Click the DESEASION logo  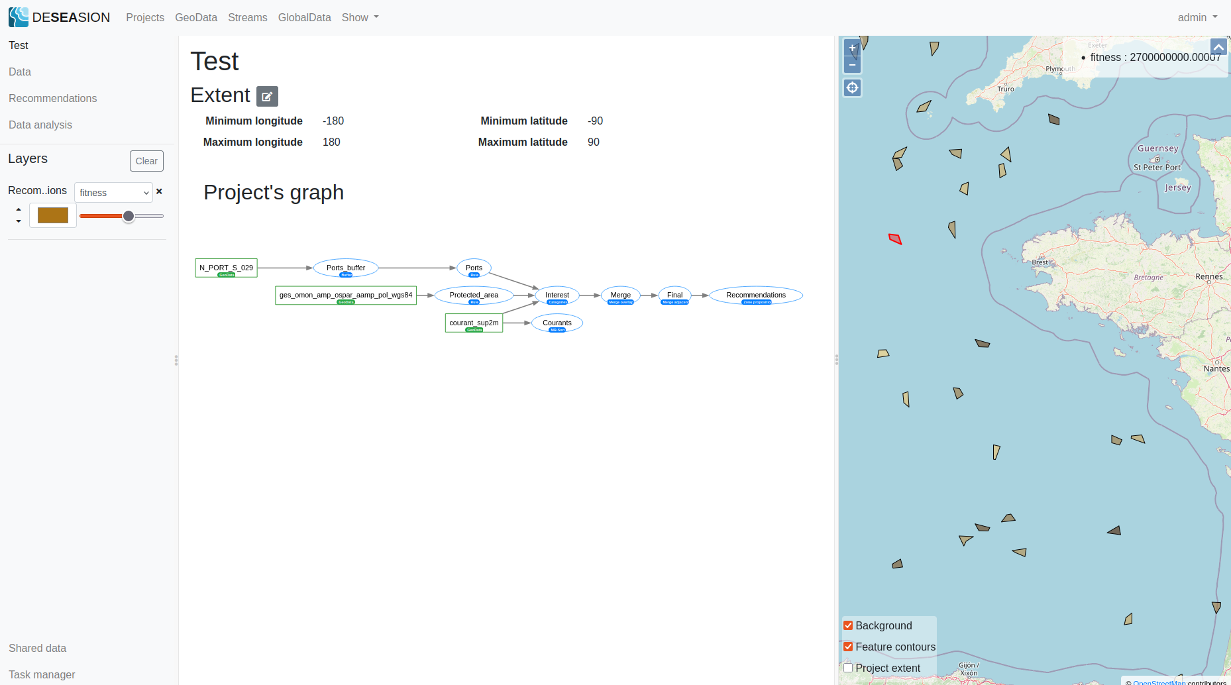pyautogui.click(x=59, y=17)
